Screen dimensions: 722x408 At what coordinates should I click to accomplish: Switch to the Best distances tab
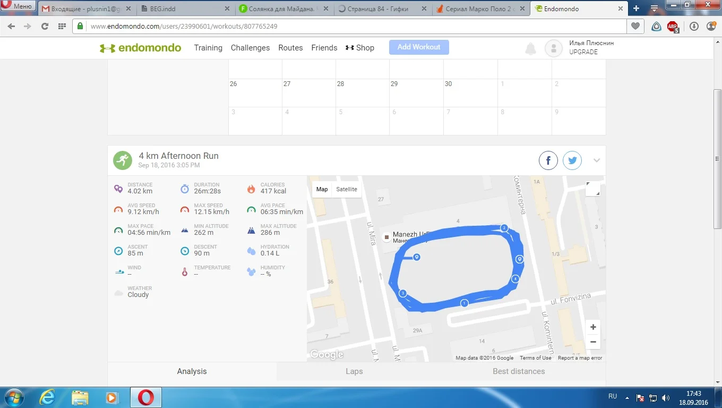tap(519, 371)
